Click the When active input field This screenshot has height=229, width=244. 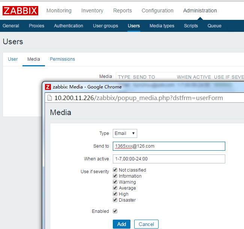(169, 159)
